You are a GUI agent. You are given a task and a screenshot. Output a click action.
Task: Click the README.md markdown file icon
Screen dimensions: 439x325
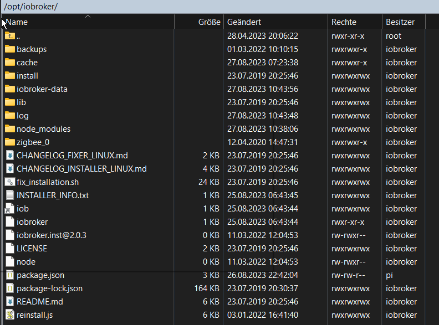click(x=10, y=302)
